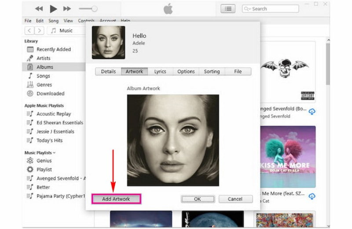Screen dimensions: 352x229
Task: Click the back navigation arrow
Action: click(29, 30)
